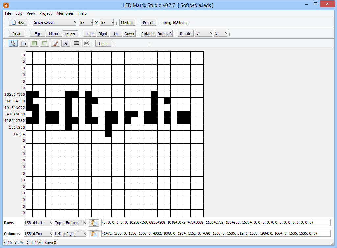This screenshot has width=337, height=248.
Task: Shift matrix with Right button
Action: (x=103, y=34)
